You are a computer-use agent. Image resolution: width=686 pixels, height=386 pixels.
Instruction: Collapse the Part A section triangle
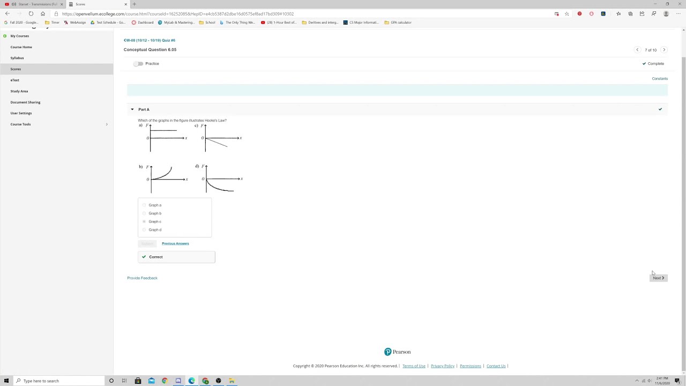coord(132,109)
